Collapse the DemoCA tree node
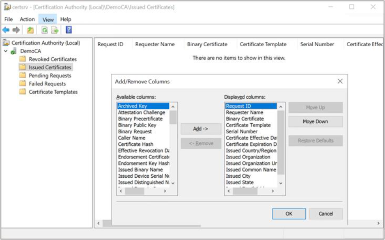 [6, 51]
